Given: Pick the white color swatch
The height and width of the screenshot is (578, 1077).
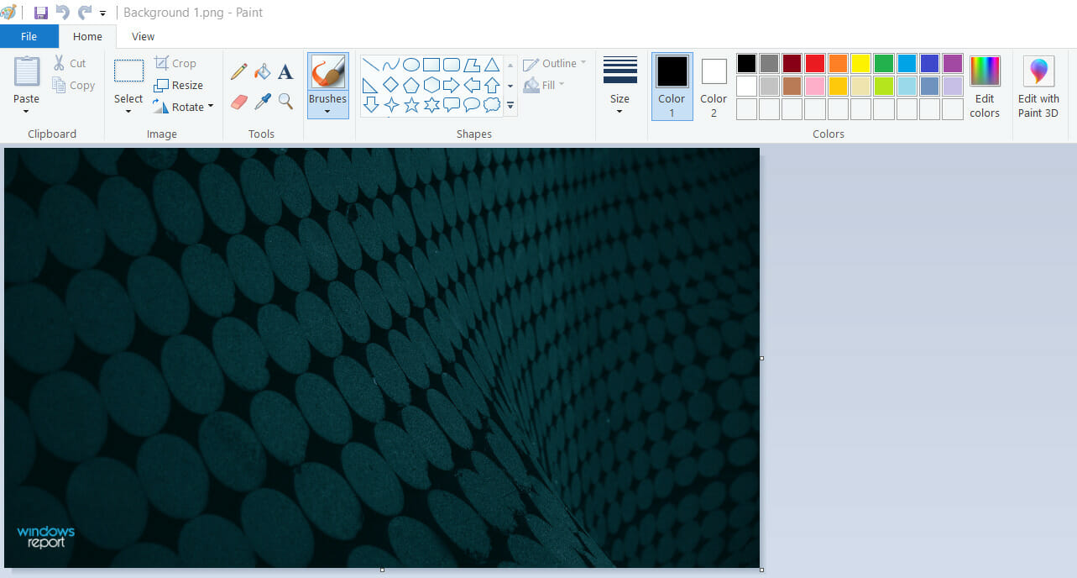Looking at the screenshot, I should pyautogui.click(x=747, y=86).
